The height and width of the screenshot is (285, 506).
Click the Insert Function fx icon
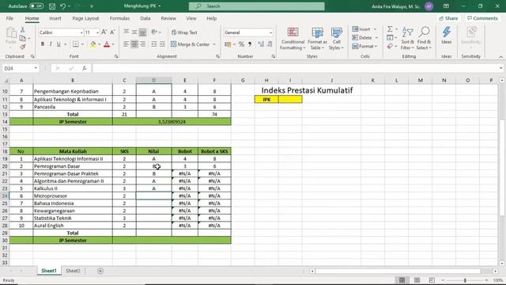(x=85, y=68)
